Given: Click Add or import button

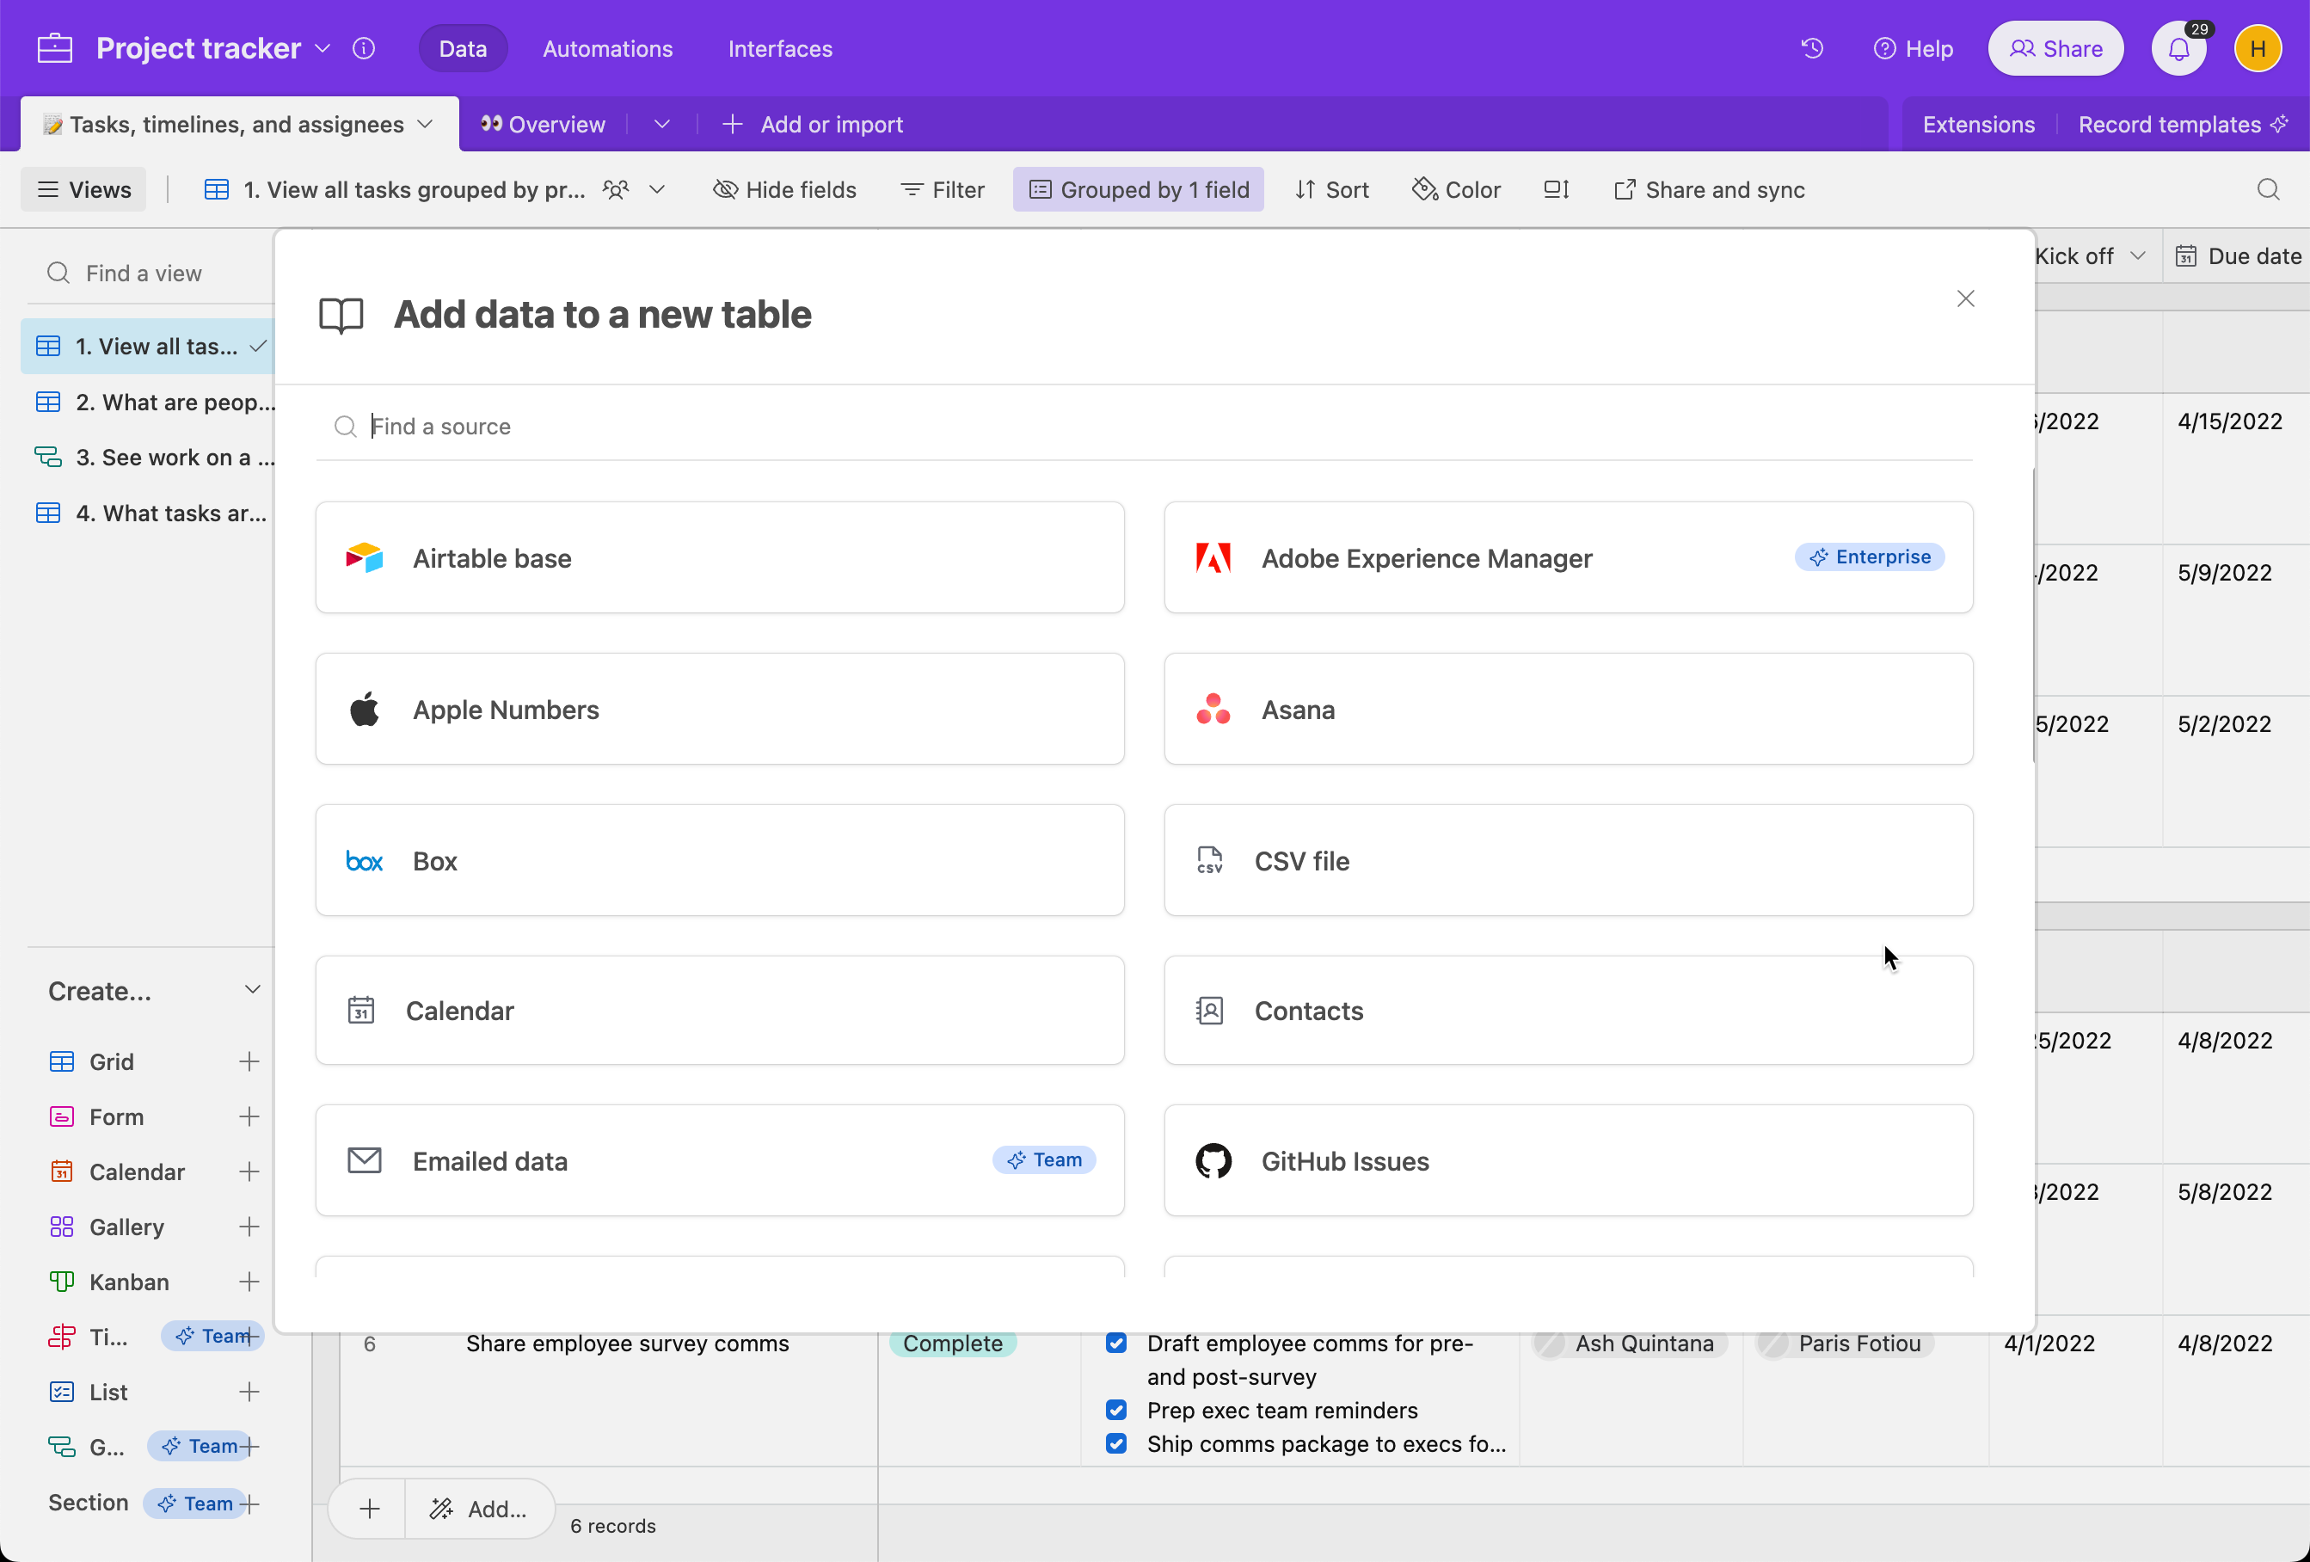Looking at the screenshot, I should (x=813, y=124).
